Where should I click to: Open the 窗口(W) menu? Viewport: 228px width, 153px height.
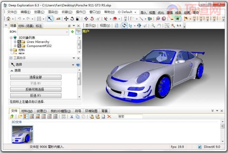pyautogui.click(x=95, y=12)
